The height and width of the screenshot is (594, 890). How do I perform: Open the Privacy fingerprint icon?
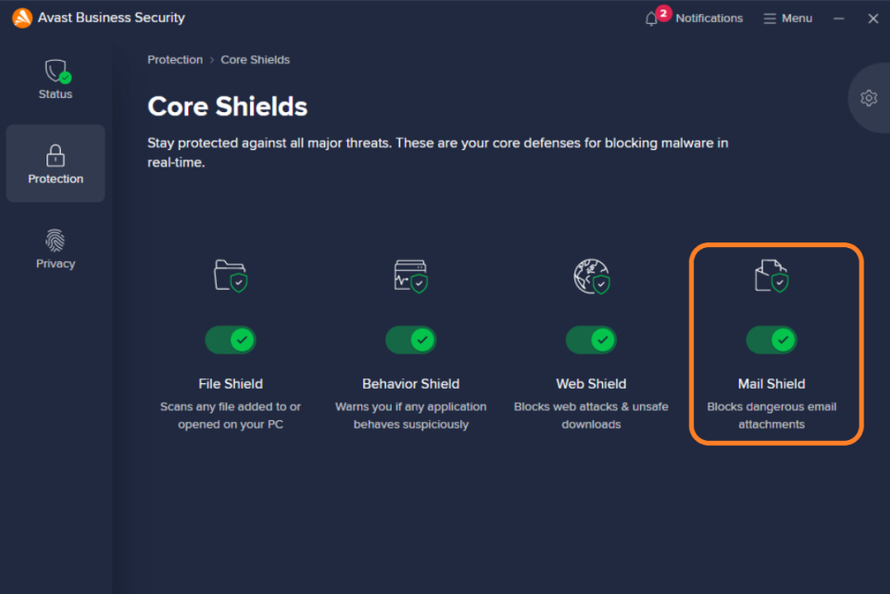(x=55, y=240)
